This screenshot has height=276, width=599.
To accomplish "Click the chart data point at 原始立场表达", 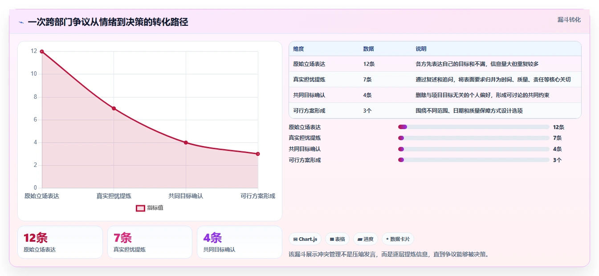I will pyautogui.click(x=42, y=52).
